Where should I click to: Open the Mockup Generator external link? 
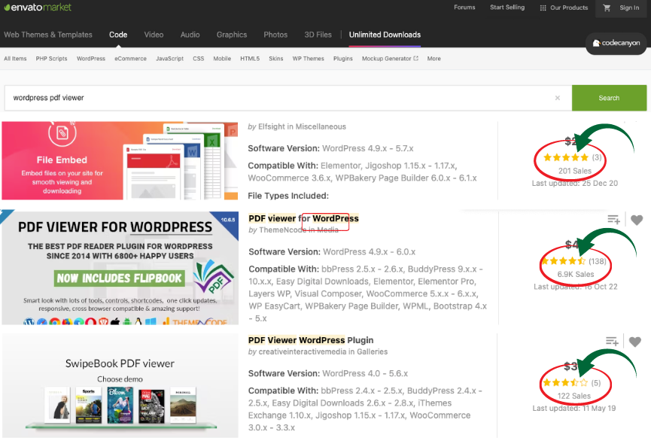pos(390,59)
